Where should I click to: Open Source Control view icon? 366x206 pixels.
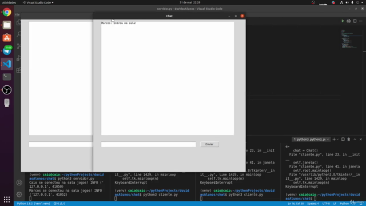[19, 46]
